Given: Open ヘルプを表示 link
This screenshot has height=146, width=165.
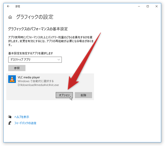Looking at the screenshot, I should [x=22, y=117].
